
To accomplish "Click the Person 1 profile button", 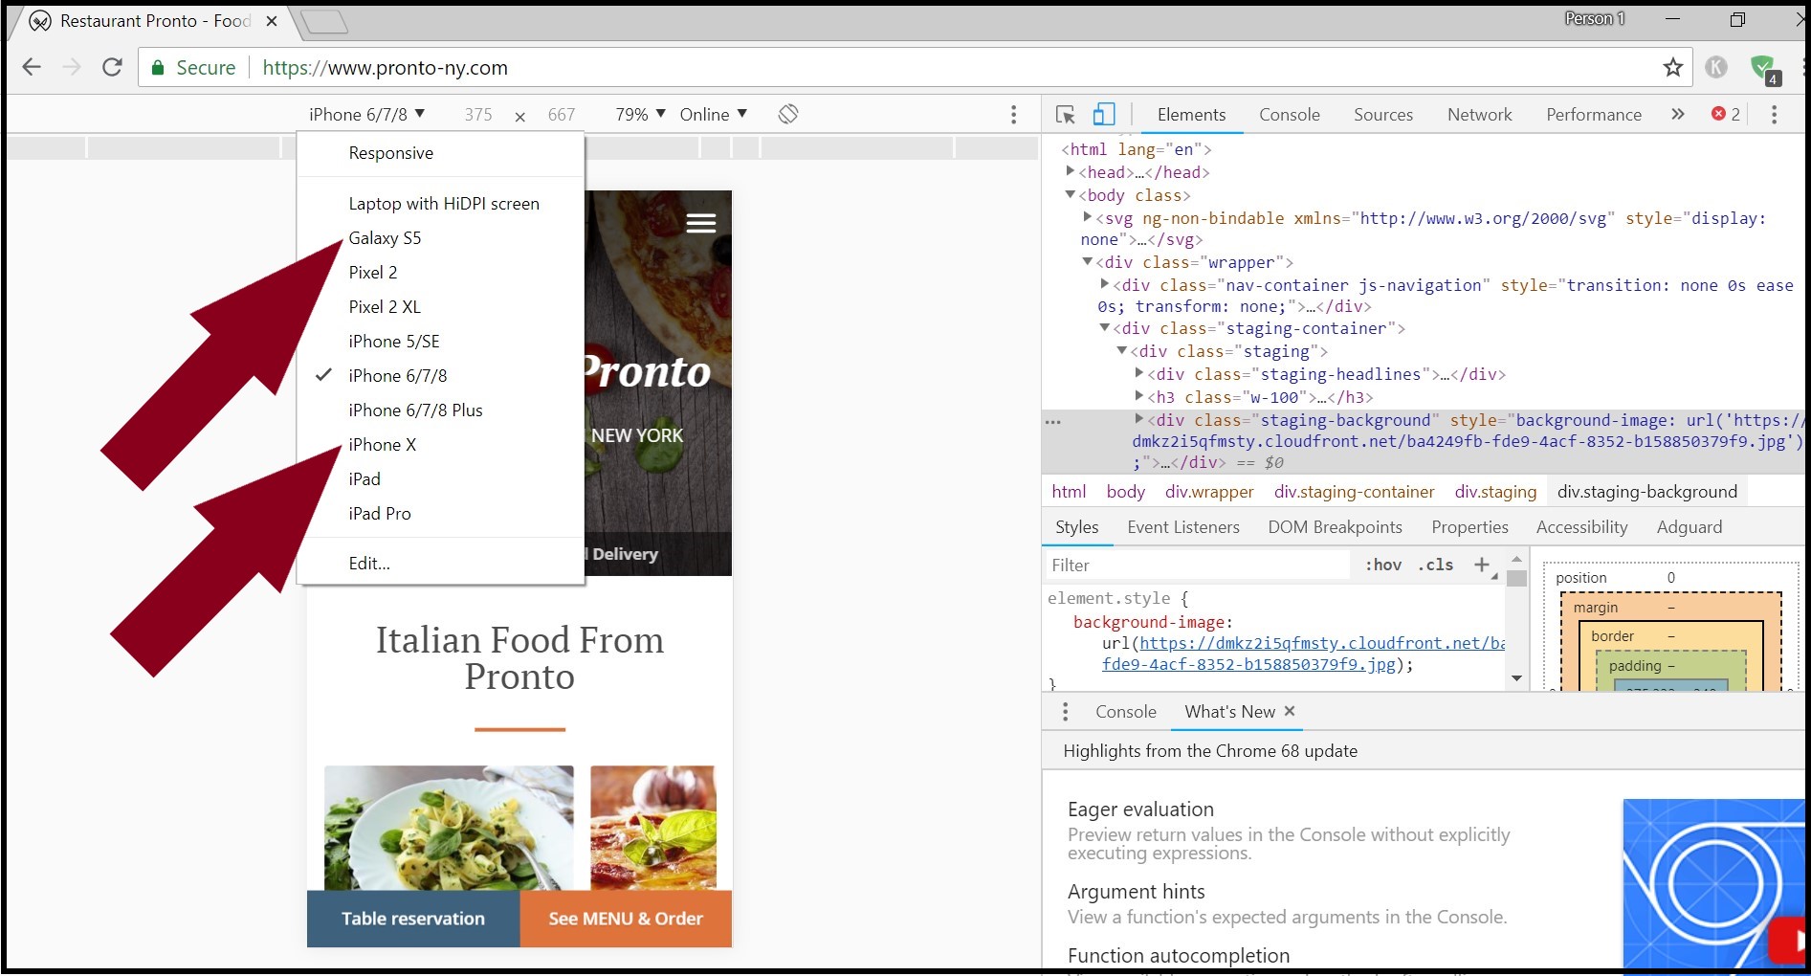I will tap(1594, 18).
